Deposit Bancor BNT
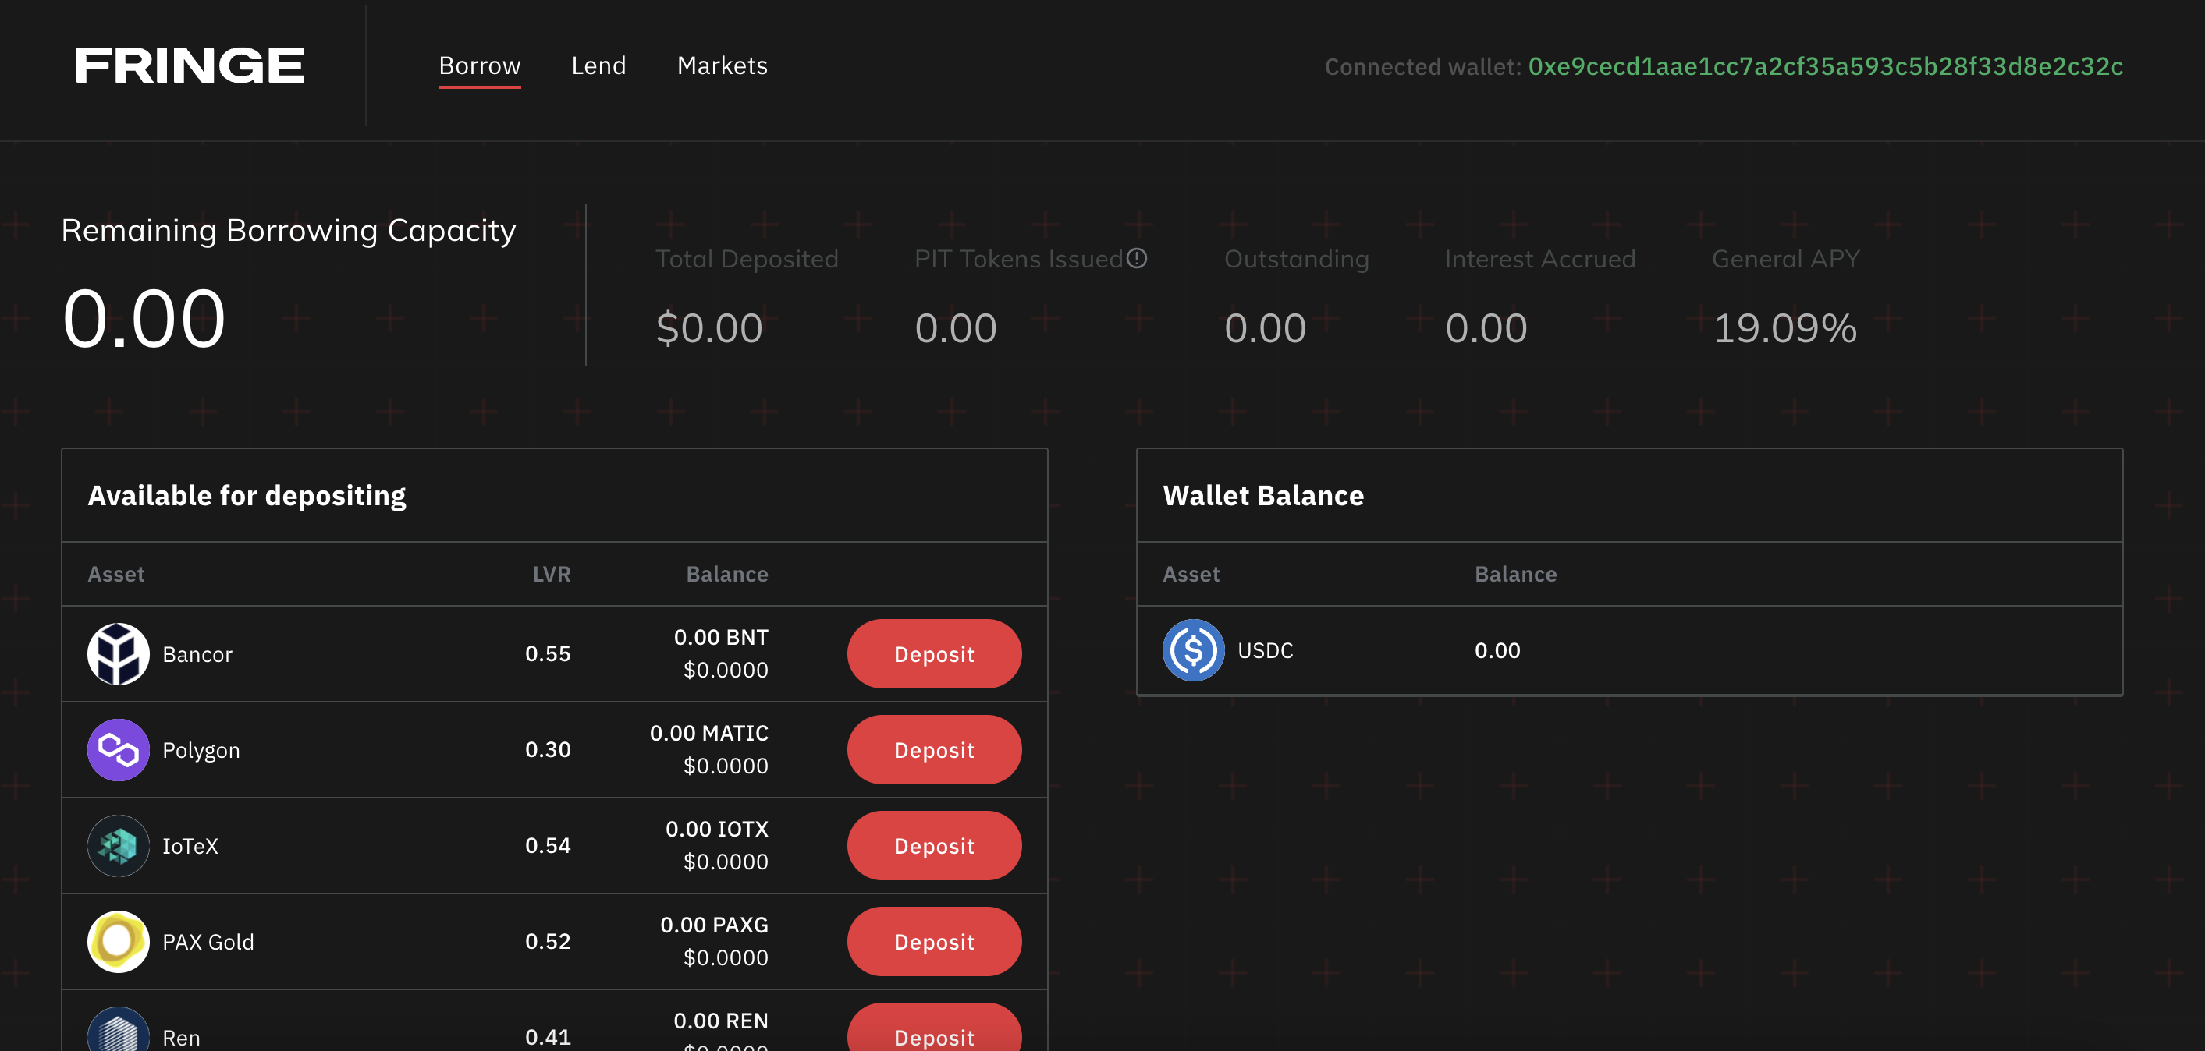 click(934, 653)
